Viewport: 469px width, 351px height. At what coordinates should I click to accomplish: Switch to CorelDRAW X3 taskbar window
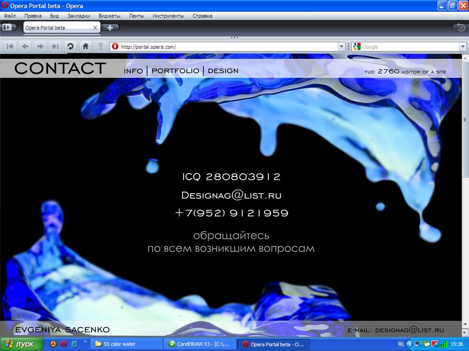[x=200, y=344]
